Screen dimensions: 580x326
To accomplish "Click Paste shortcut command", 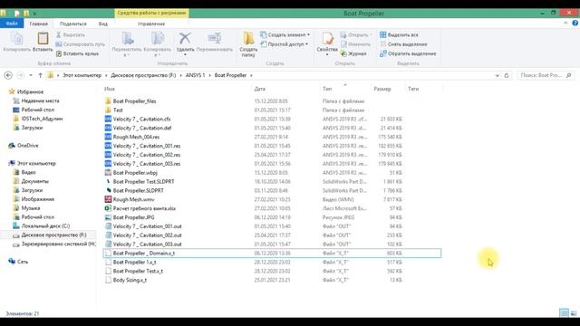I will [77, 53].
